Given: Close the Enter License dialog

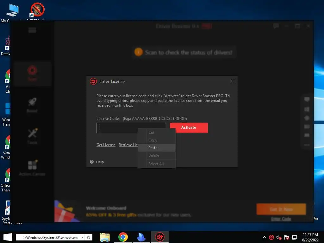Looking at the screenshot, I should coord(233,81).
